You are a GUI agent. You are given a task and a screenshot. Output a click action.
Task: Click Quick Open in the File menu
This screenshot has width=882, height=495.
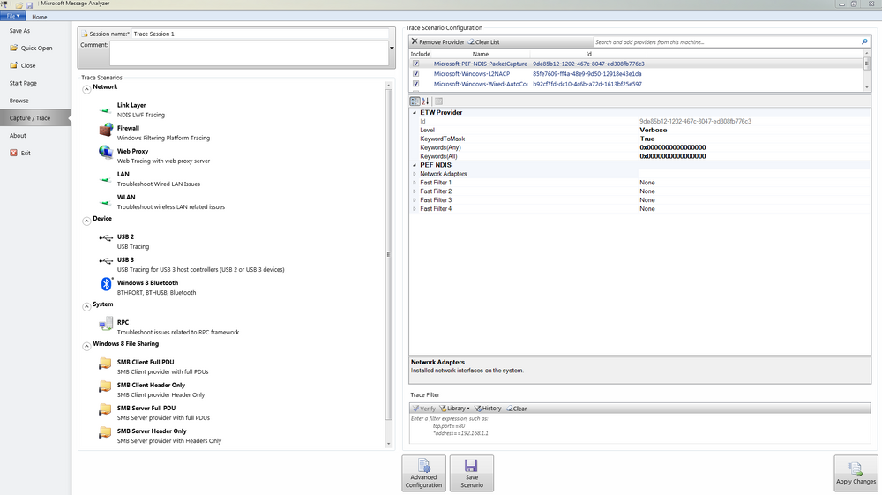[x=31, y=49]
